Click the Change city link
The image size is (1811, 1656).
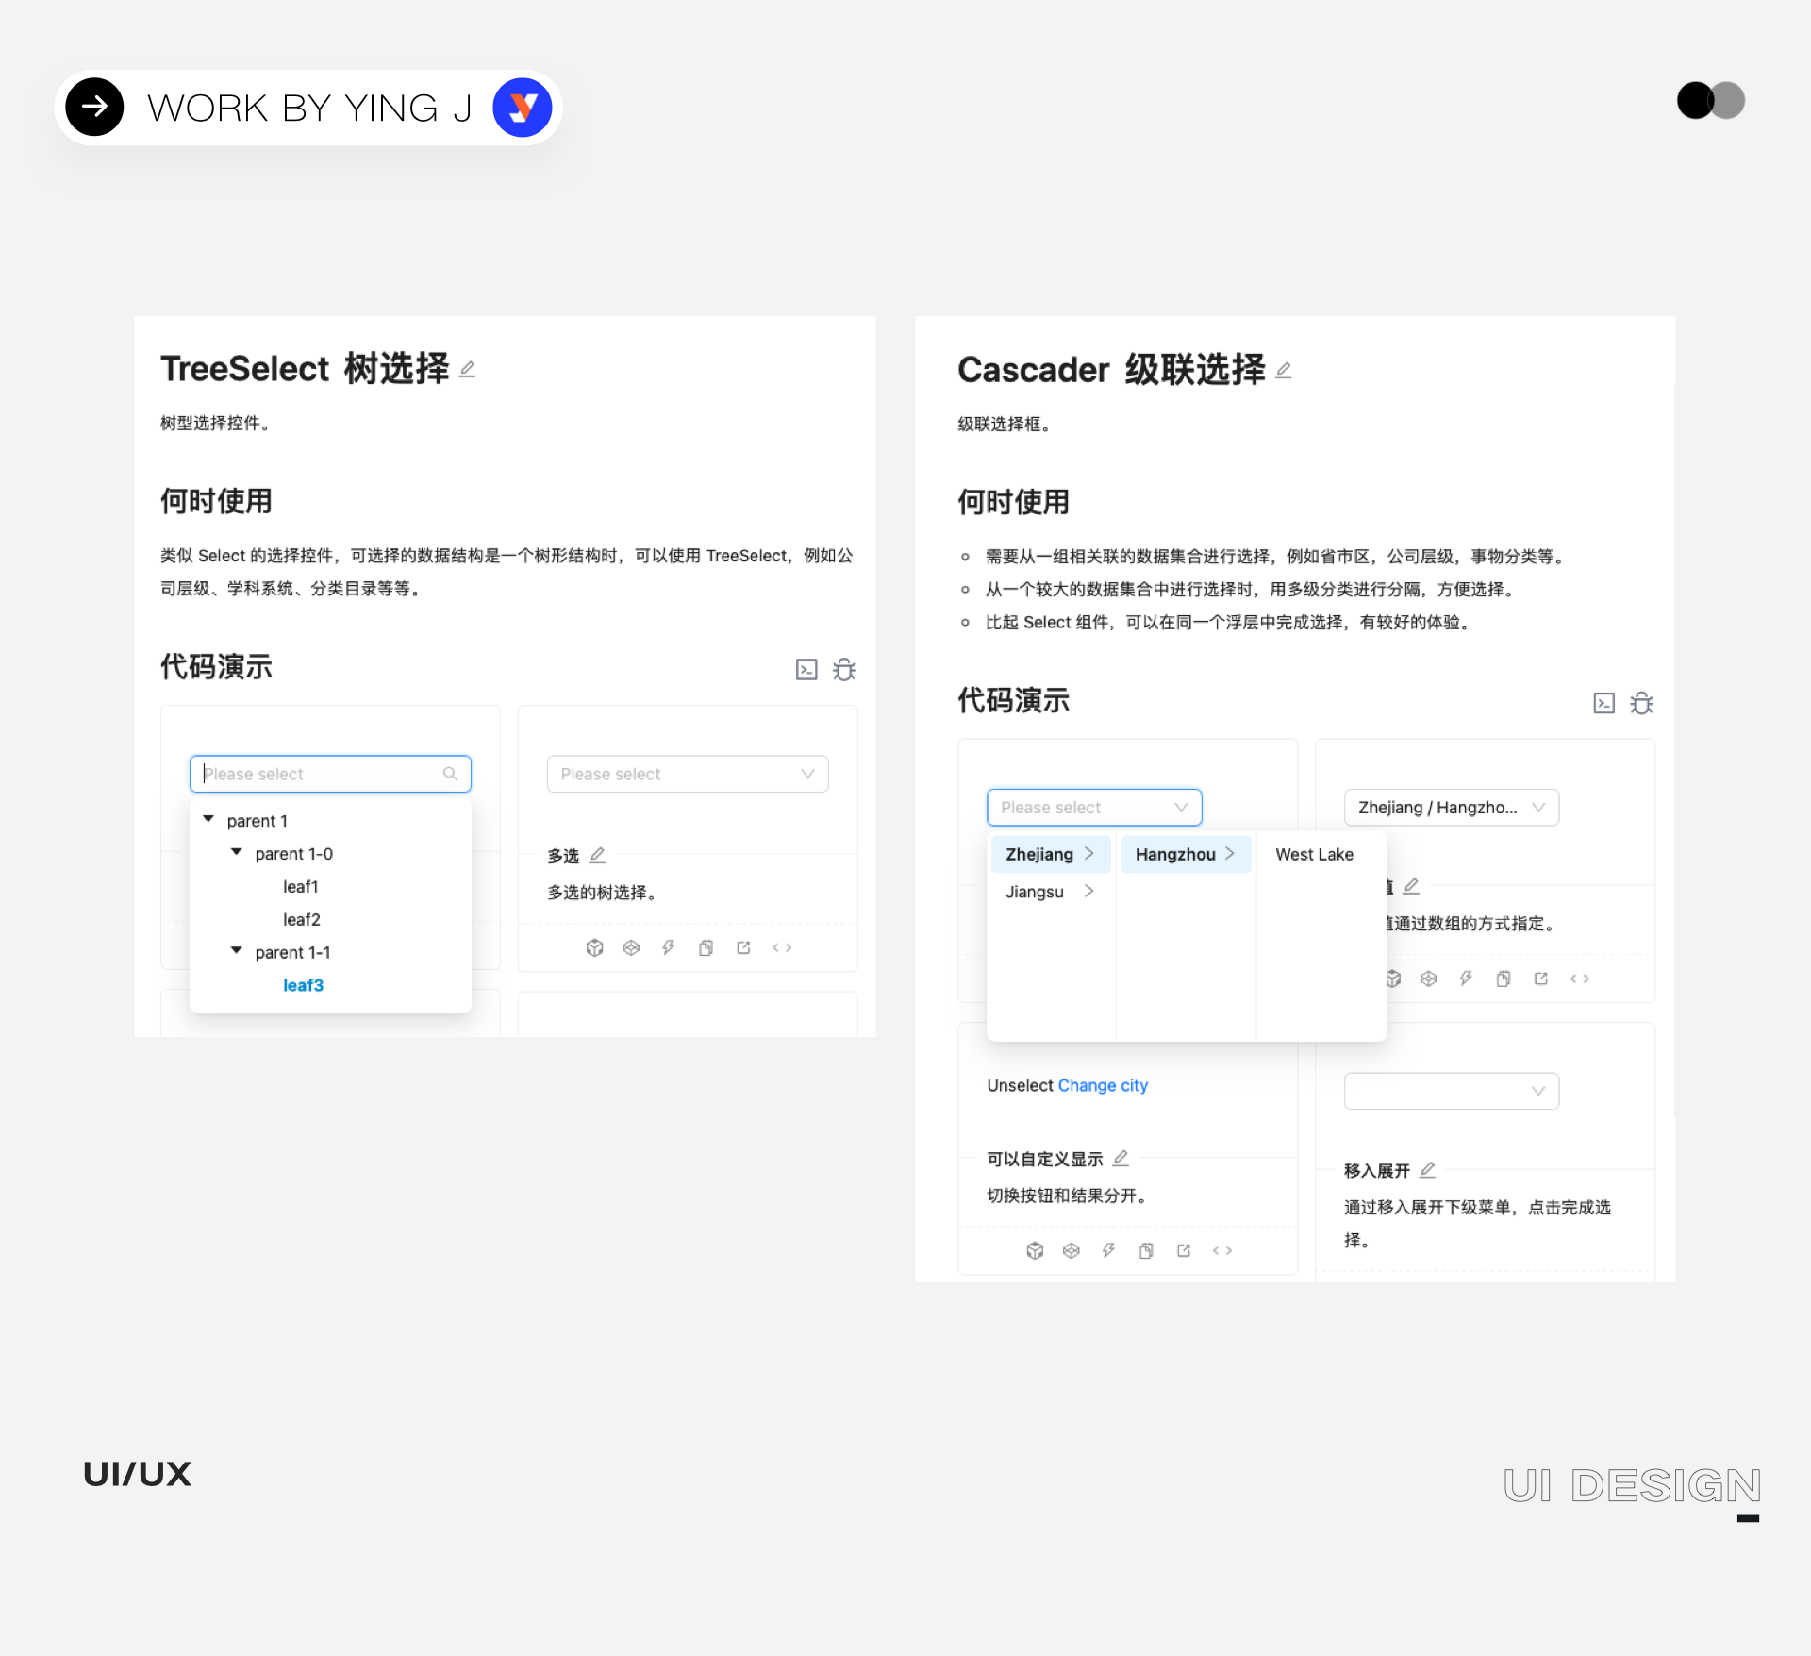point(1102,1085)
